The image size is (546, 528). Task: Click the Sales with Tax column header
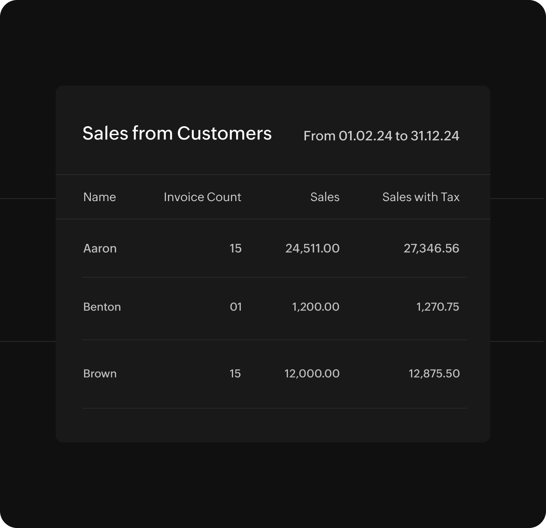click(x=420, y=197)
